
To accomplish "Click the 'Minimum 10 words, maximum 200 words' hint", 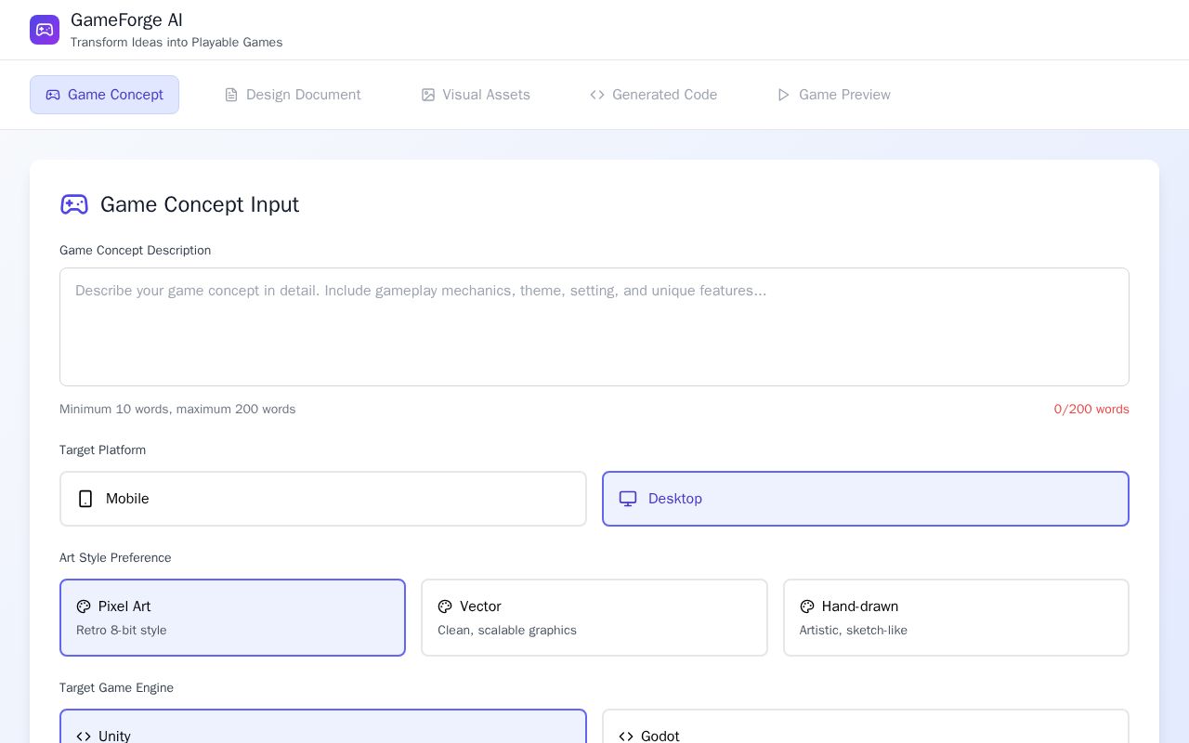I will click(x=177, y=410).
